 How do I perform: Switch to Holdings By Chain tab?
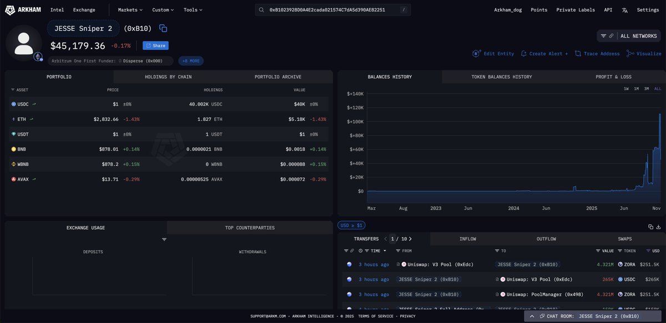click(168, 77)
